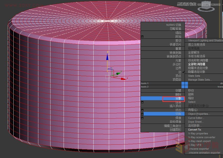Click 创建 in tools 2 menu
223x158 pixels.
click(178, 91)
